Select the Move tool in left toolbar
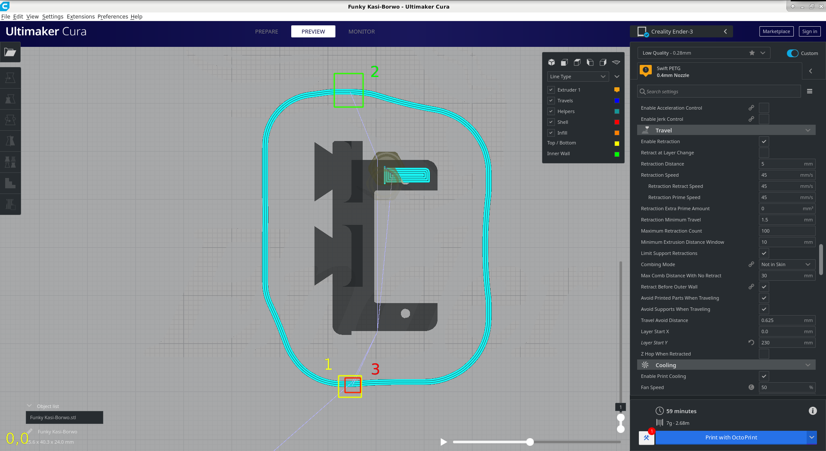 [x=10, y=78]
